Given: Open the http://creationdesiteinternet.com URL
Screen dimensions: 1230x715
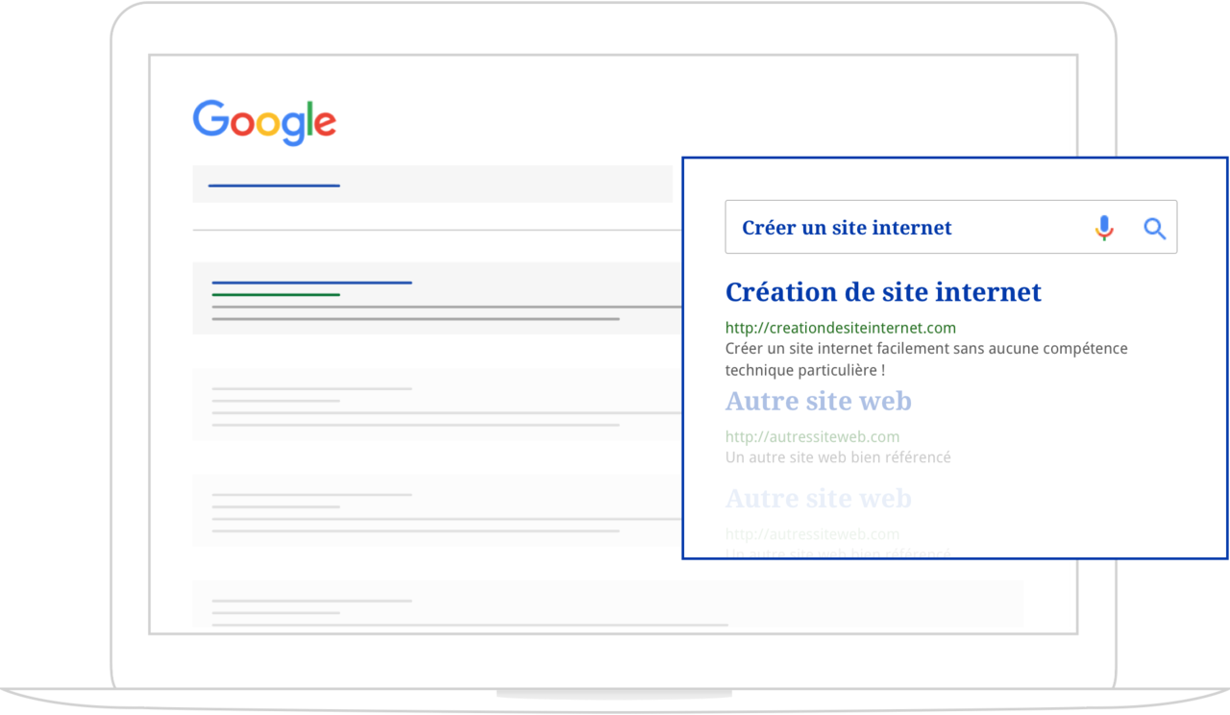Looking at the screenshot, I should [x=841, y=328].
